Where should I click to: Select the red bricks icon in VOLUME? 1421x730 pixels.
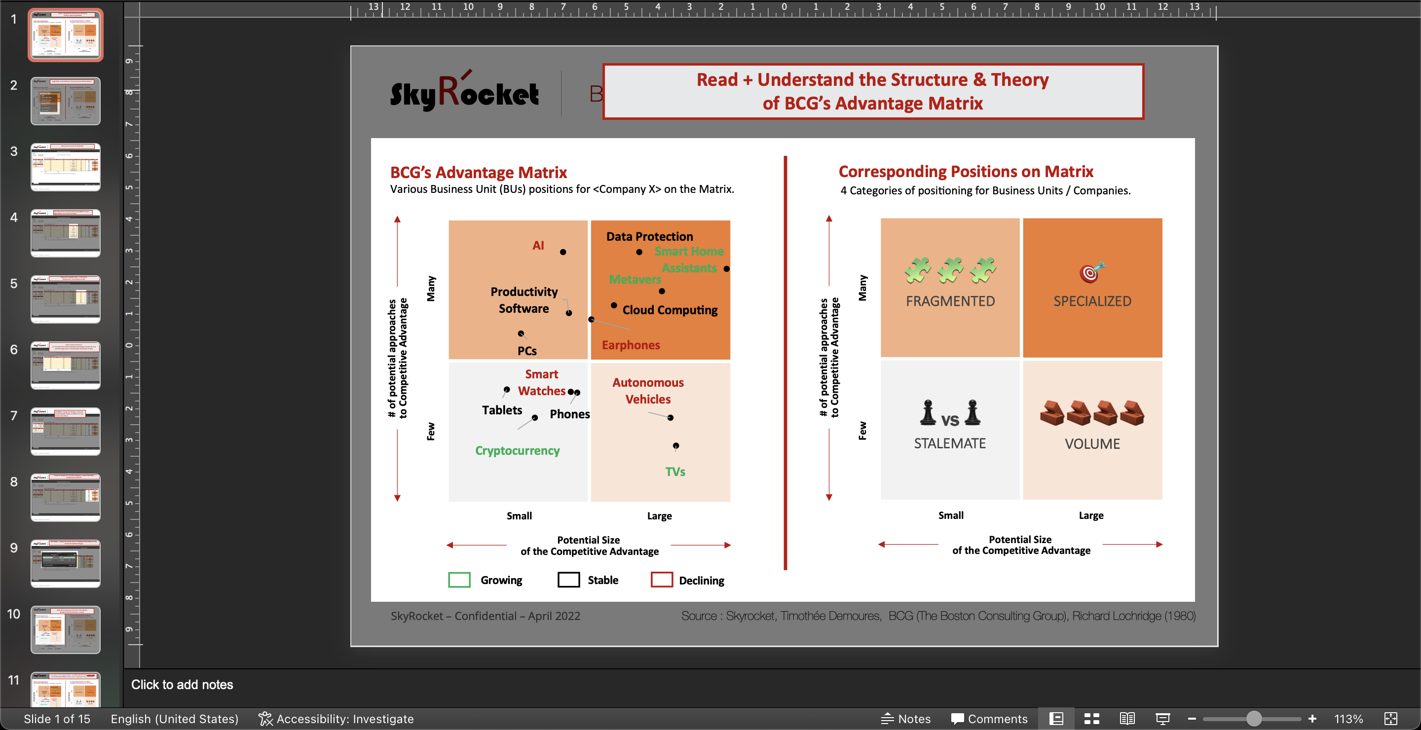1092,413
